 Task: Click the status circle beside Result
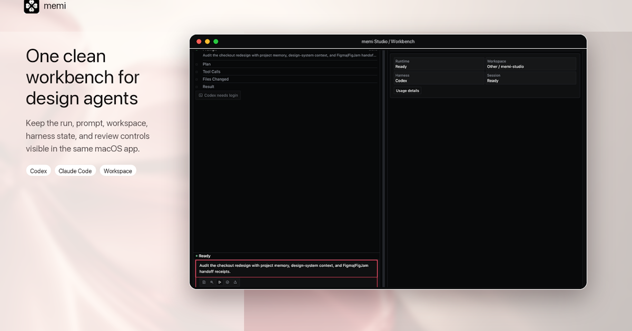pos(197,87)
